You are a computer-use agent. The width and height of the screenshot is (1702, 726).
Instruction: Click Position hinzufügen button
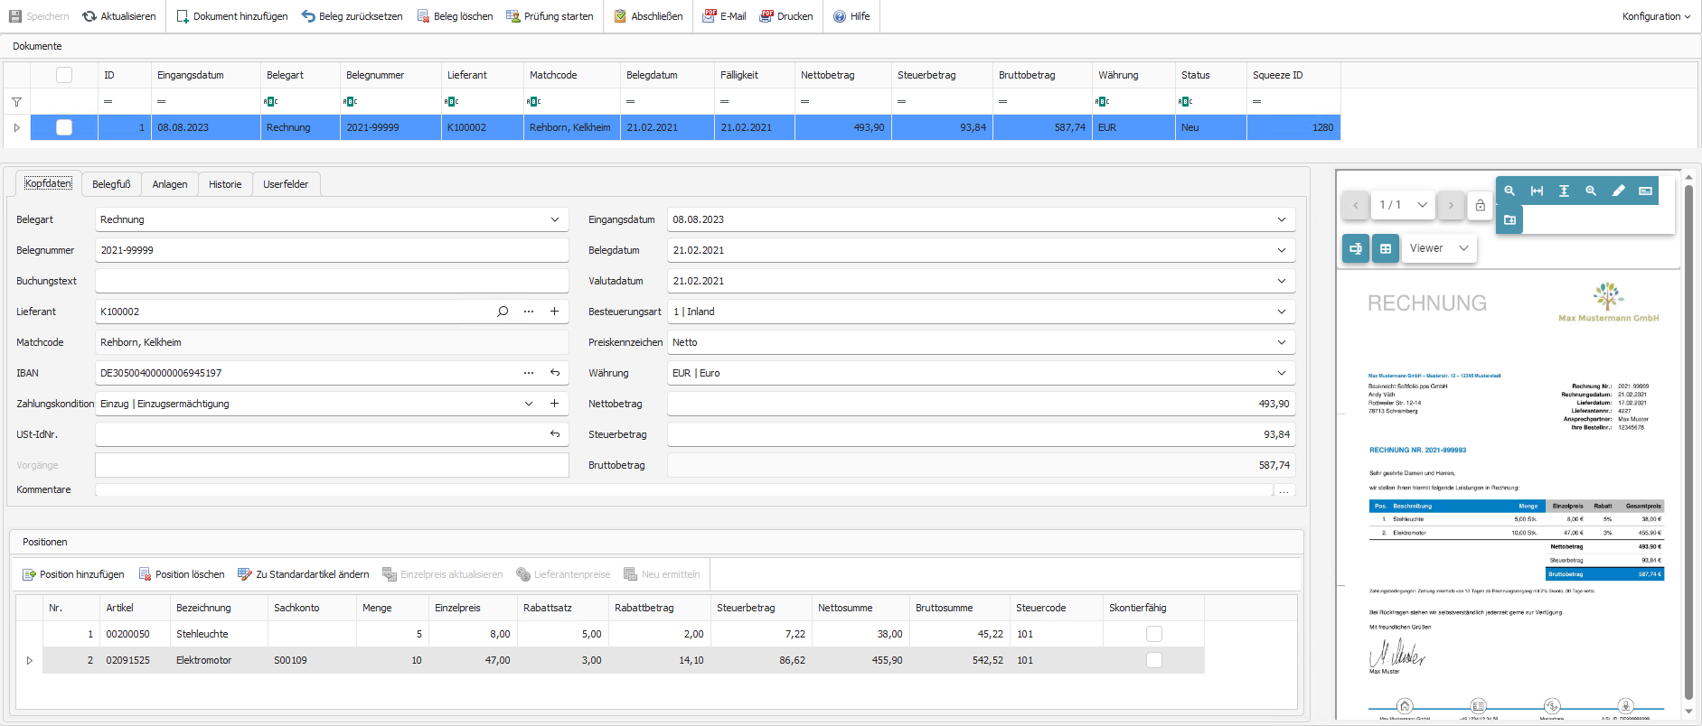click(x=73, y=574)
